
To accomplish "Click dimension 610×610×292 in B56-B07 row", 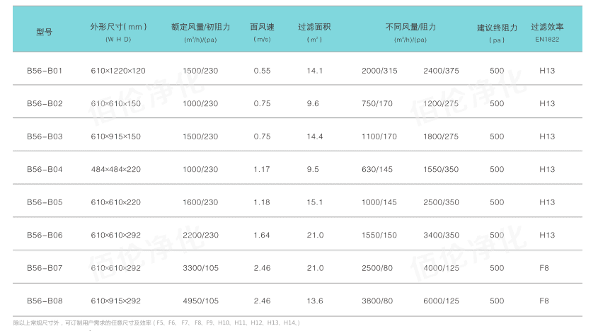I will click(x=116, y=268).
